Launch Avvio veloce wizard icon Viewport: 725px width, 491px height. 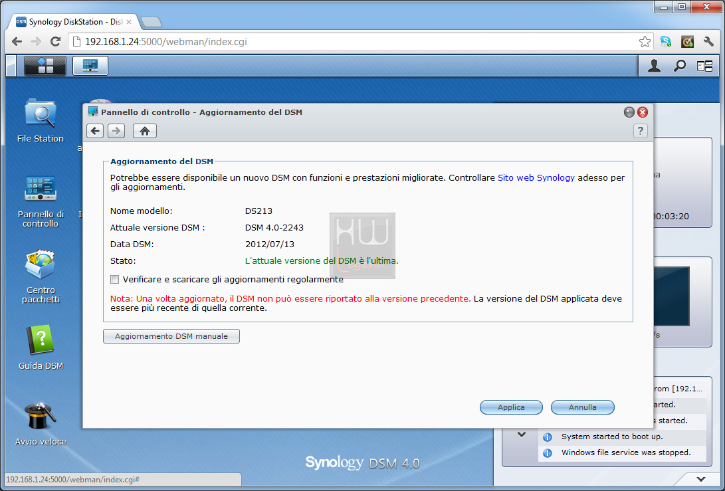point(41,424)
